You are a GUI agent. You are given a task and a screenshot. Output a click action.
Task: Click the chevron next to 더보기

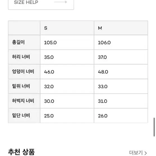pyautogui.click(x=146, y=153)
